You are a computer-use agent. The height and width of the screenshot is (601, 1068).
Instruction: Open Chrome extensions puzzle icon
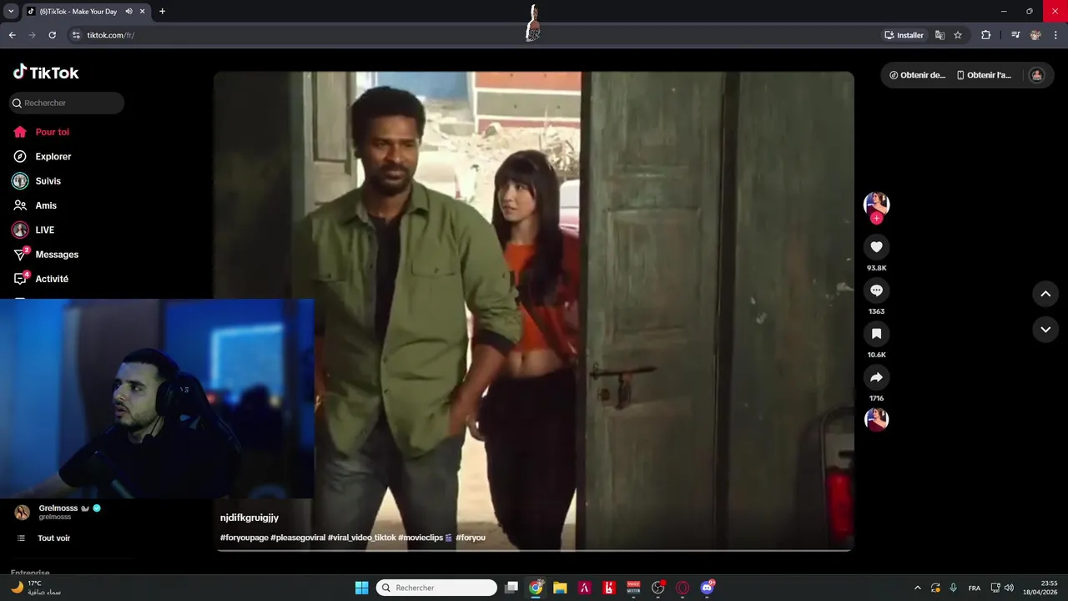(986, 35)
